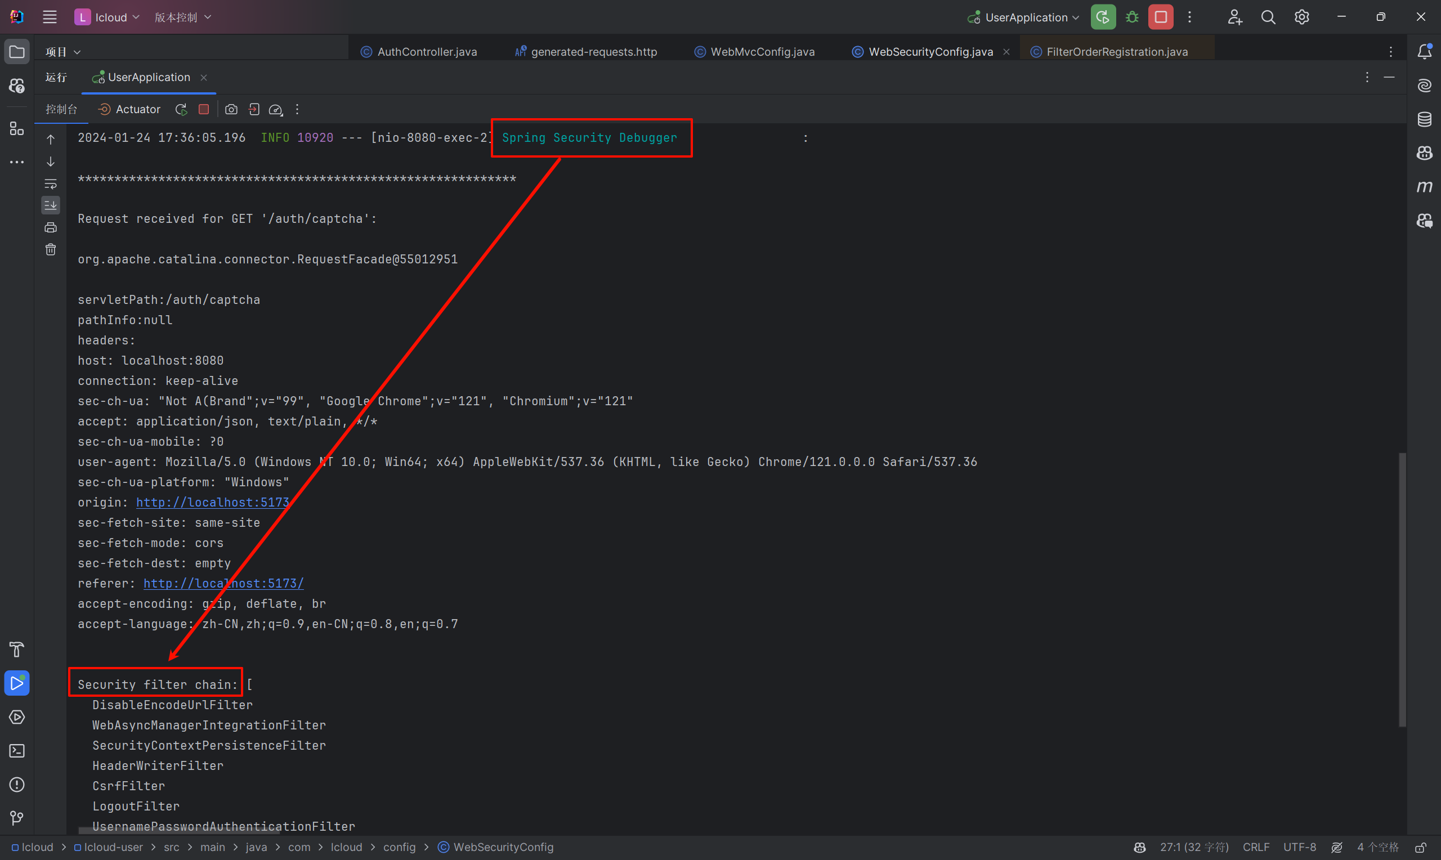Switch to the 控制台 console tab
The image size is (1441, 860).
point(61,109)
